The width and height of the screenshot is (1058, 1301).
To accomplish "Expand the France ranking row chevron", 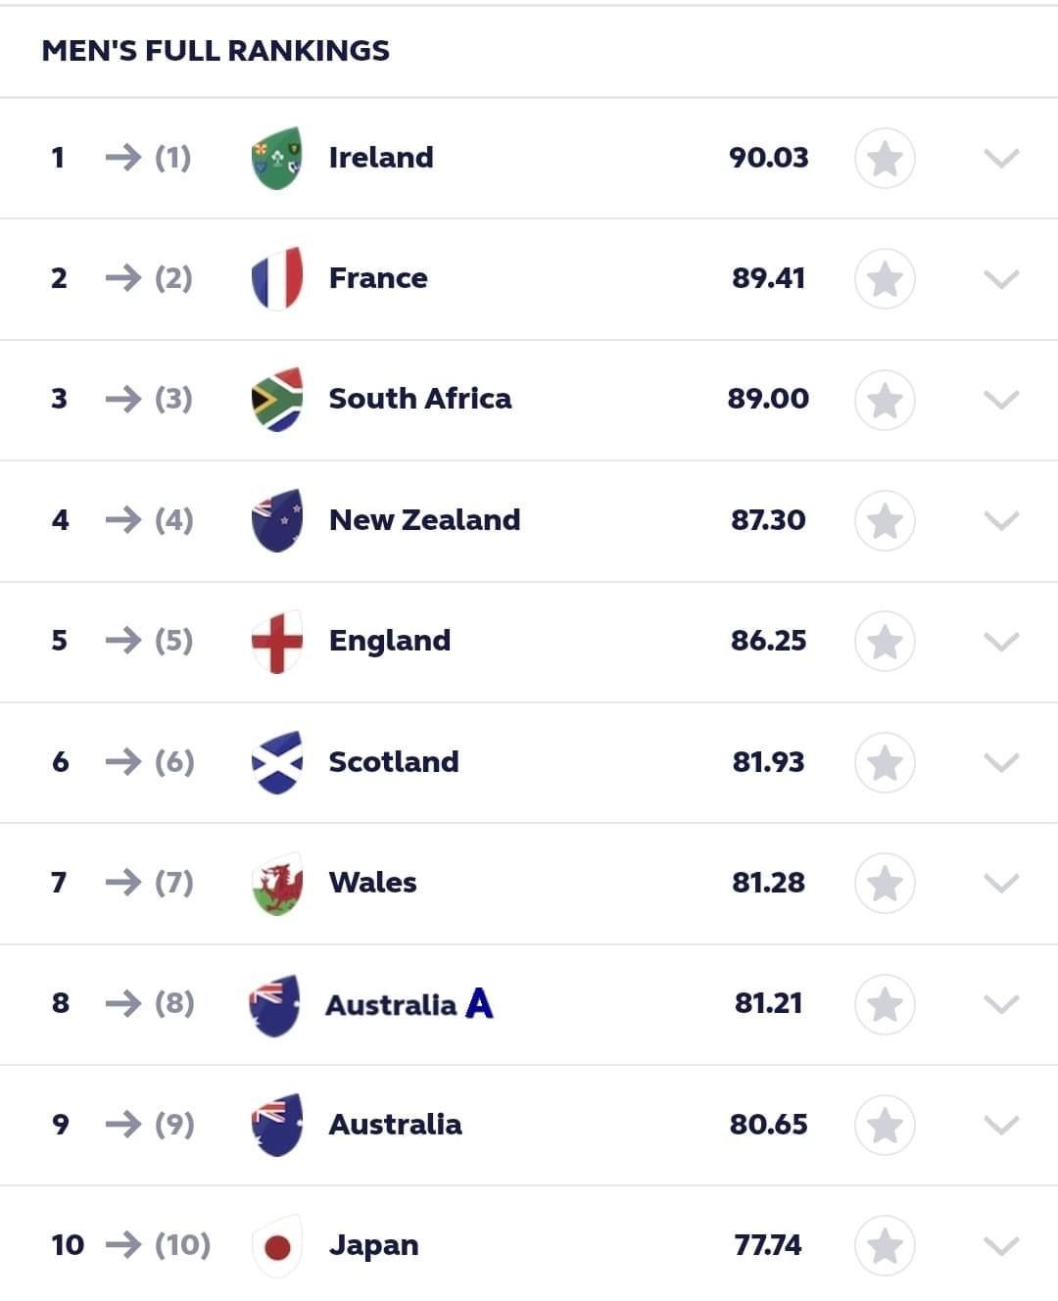I will (x=1001, y=279).
